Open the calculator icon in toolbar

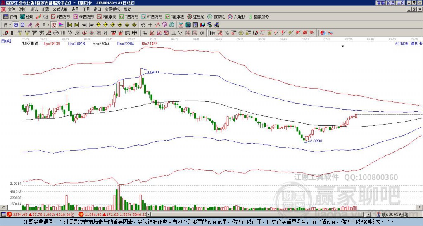point(188,25)
